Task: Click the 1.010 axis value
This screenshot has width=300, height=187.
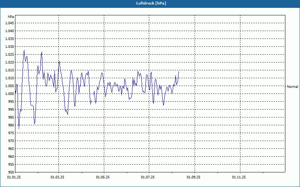Action: click(x=10, y=78)
